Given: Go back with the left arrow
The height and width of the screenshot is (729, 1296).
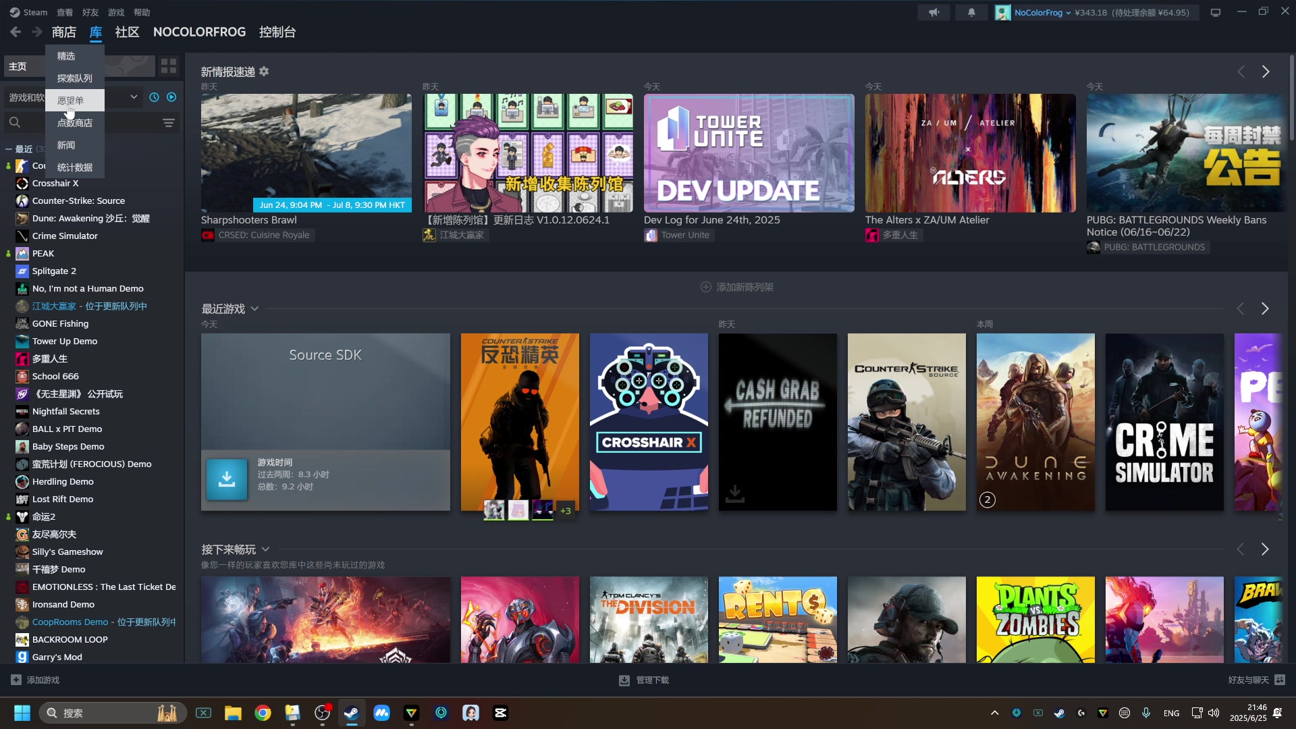Looking at the screenshot, I should (x=16, y=32).
